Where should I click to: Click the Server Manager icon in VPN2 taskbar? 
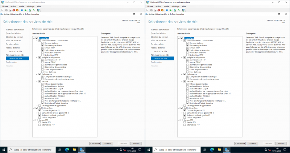click(x=82, y=150)
